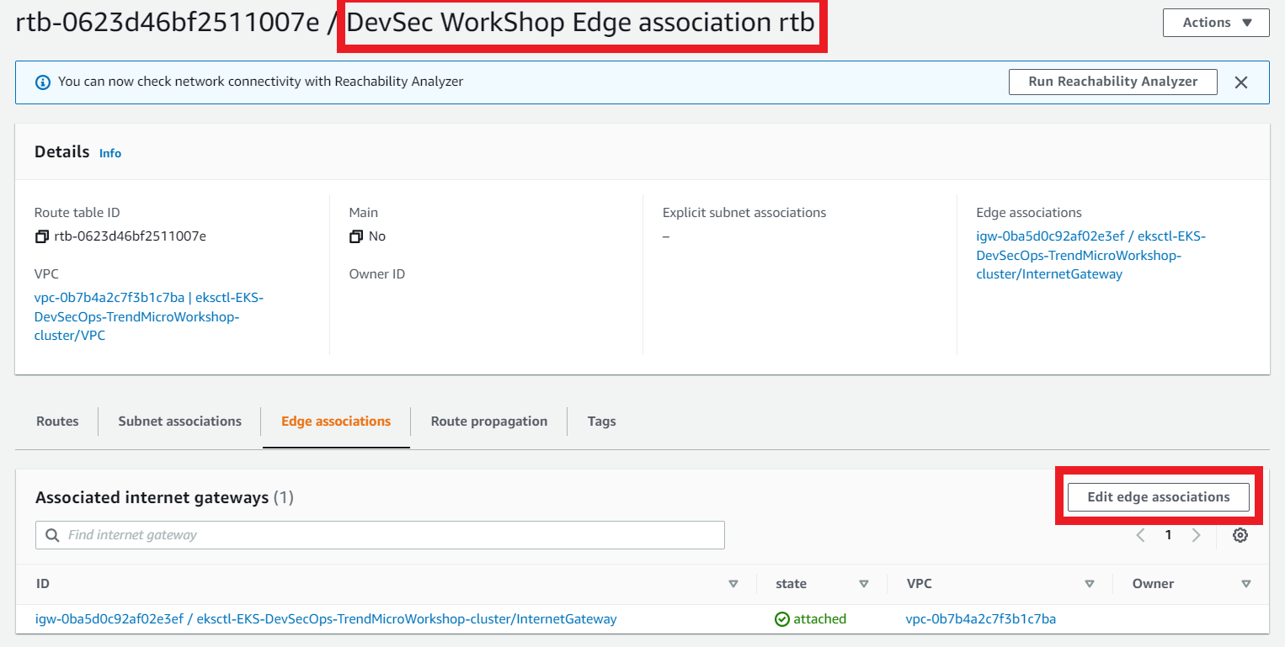
Task: Click the green attached status icon
Action: (782, 619)
